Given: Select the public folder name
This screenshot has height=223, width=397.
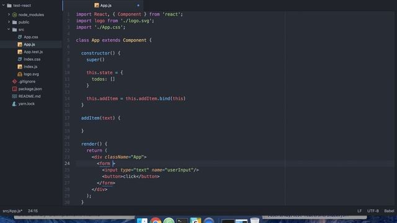Looking at the screenshot, I should tap(24, 22).
